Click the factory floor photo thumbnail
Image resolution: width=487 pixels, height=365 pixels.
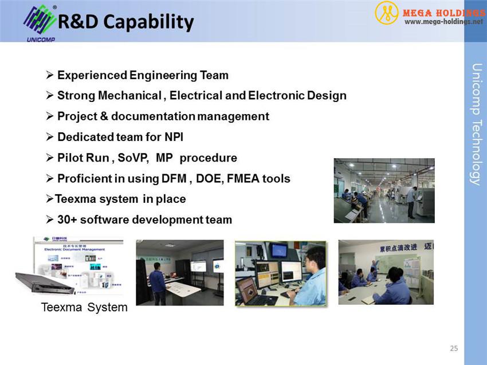[384, 190]
